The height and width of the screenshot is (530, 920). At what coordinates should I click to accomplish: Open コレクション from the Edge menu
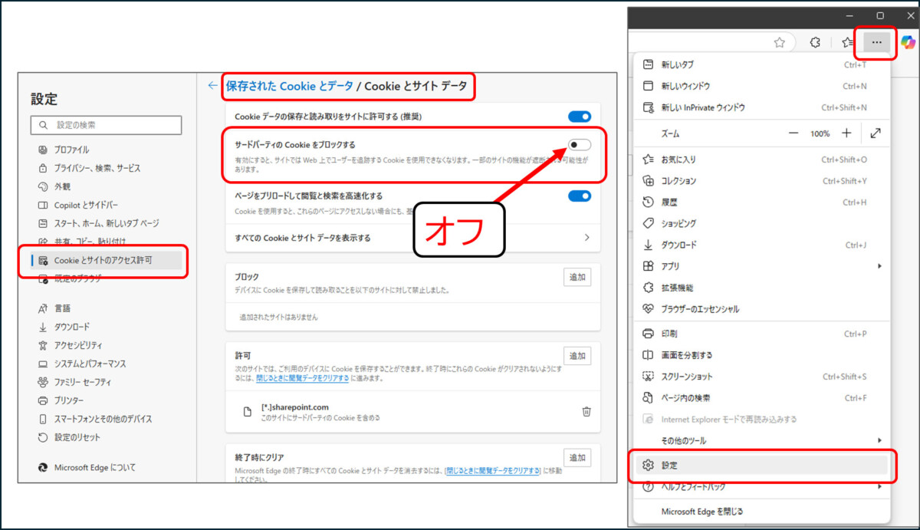[x=762, y=181]
